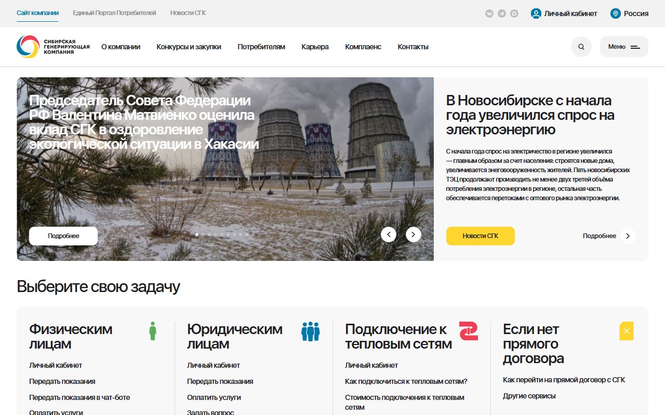Open the О компании menu item
Image resolution: width=665 pixels, height=415 pixels.
(121, 47)
